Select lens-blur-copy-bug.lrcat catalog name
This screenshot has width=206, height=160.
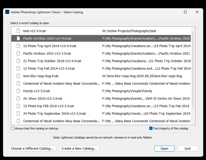click(x=41, y=76)
